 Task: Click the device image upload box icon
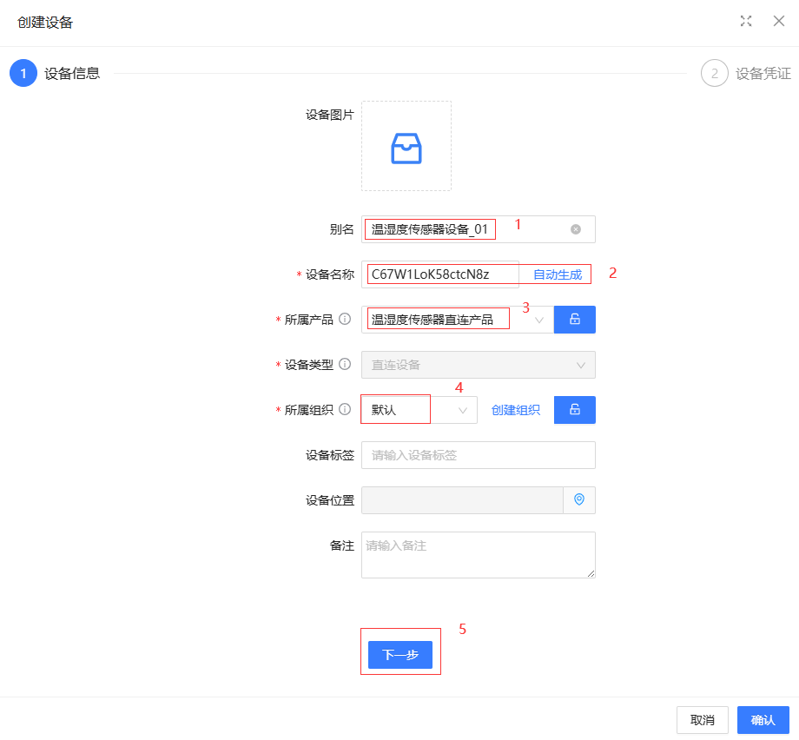point(406,147)
